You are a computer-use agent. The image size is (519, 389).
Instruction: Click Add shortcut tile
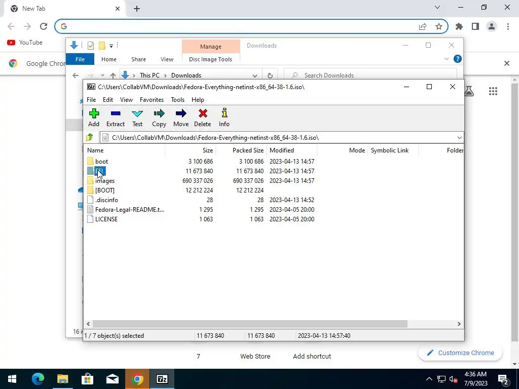click(x=312, y=356)
